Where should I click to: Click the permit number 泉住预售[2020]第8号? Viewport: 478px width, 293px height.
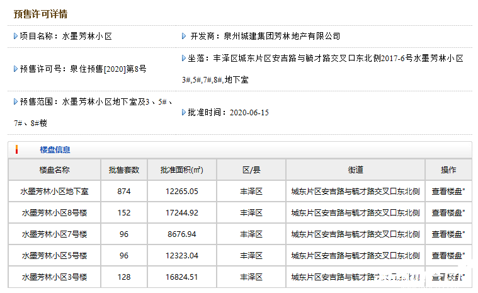(108, 69)
